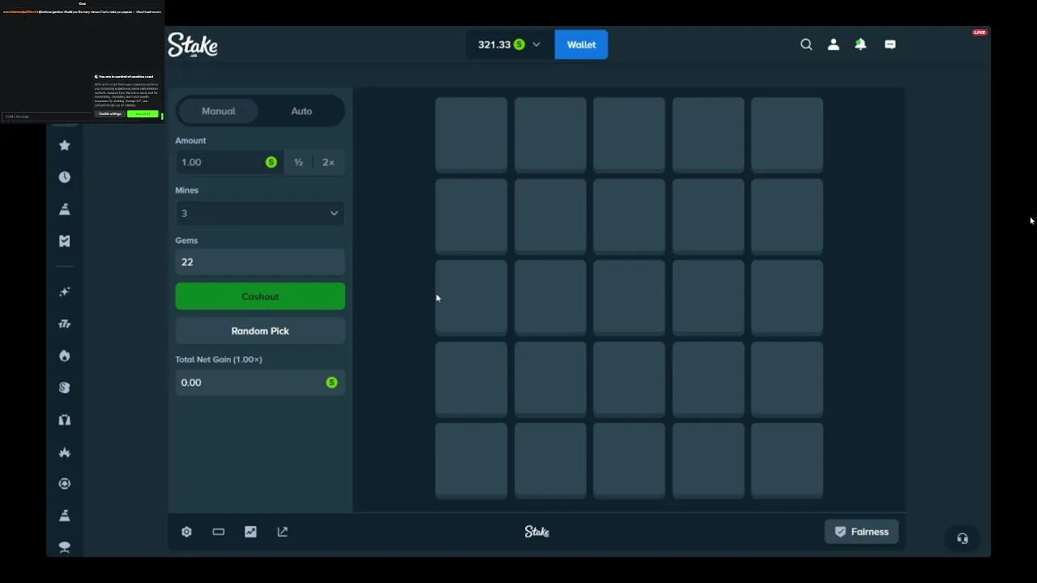The image size is (1037, 583).
Task: Click green Accept all cookie button
Action: [x=143, y=114]
